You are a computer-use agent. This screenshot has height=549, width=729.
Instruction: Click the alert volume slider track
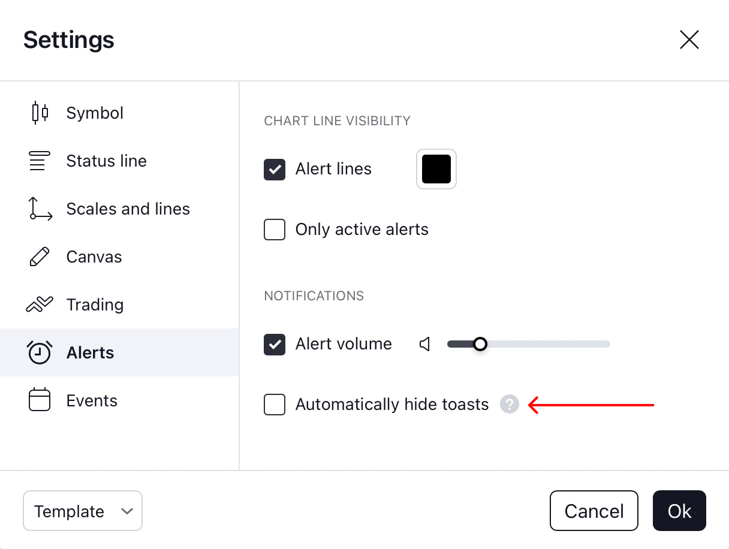click(x=546, y=344)
